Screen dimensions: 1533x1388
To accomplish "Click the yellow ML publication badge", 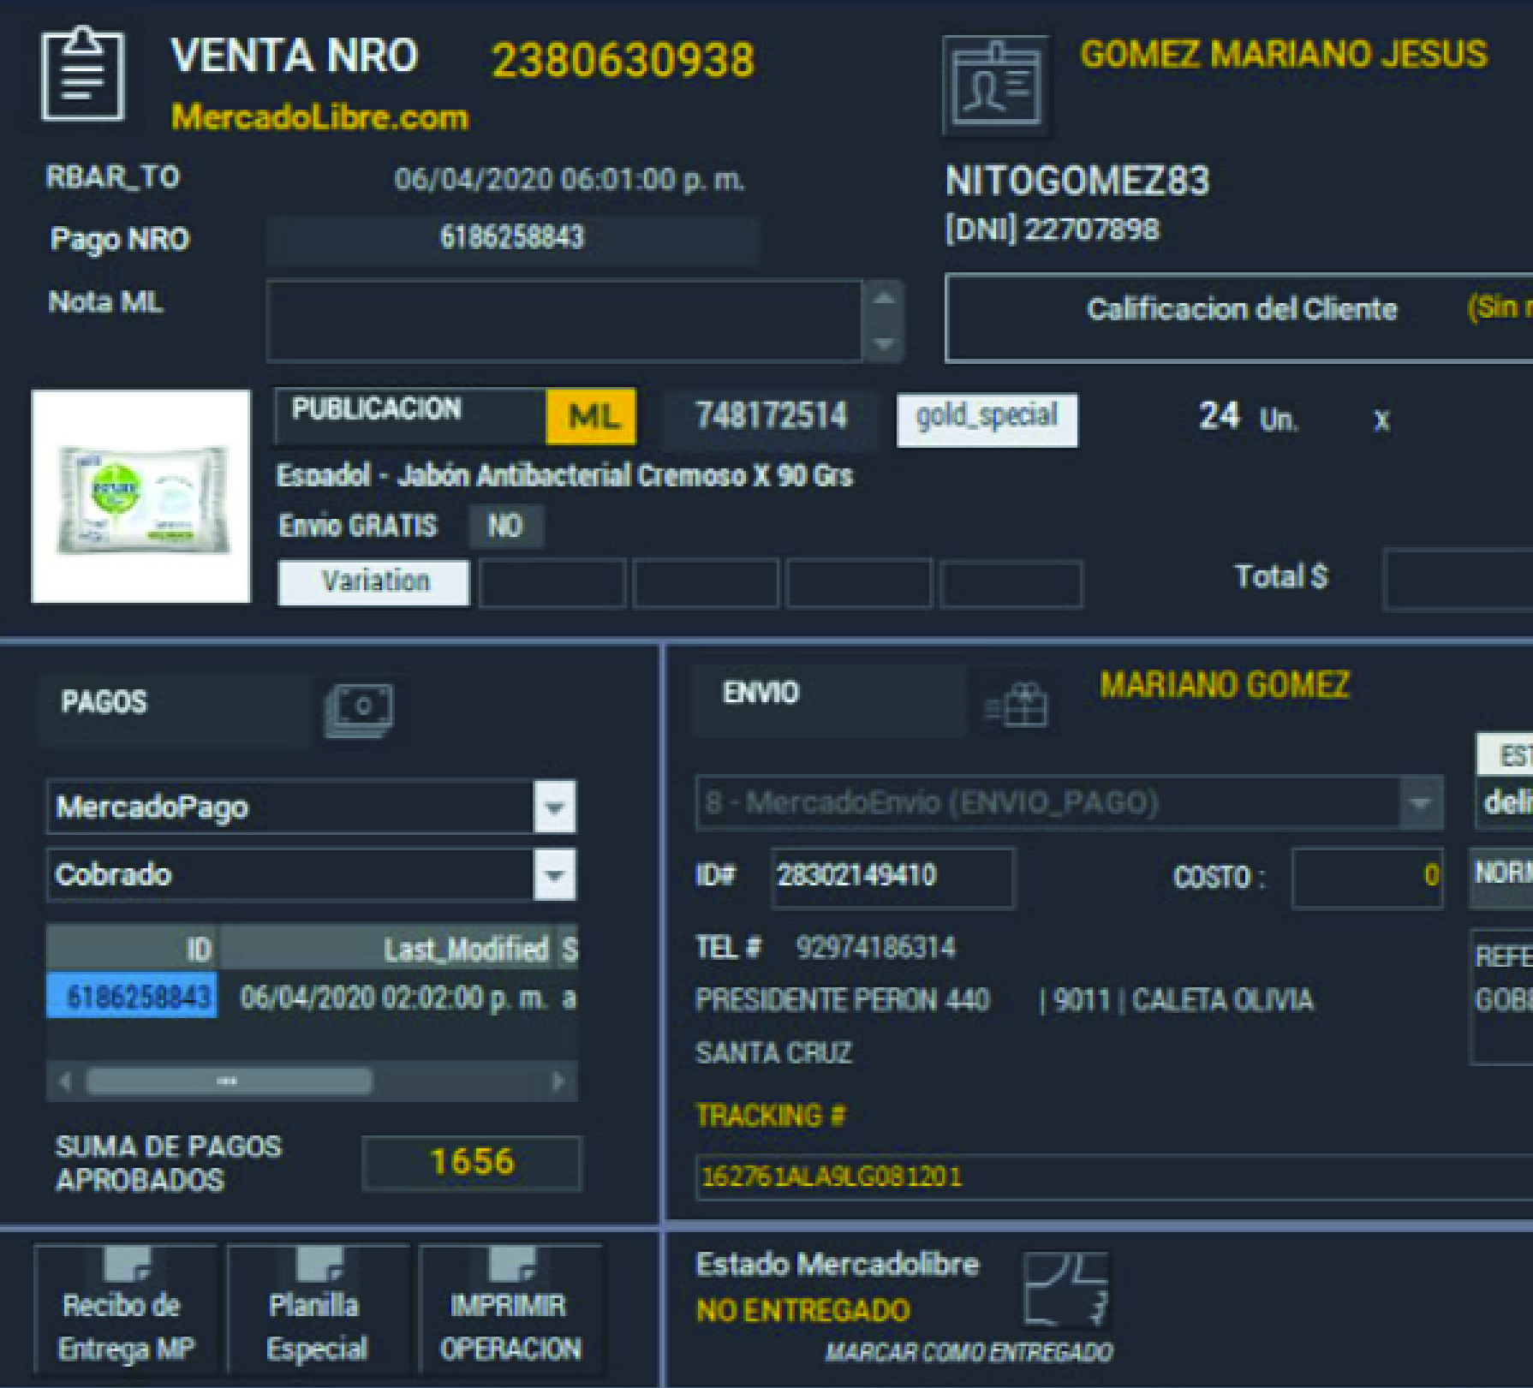I will pyautogui.click(x=592, y=417).
